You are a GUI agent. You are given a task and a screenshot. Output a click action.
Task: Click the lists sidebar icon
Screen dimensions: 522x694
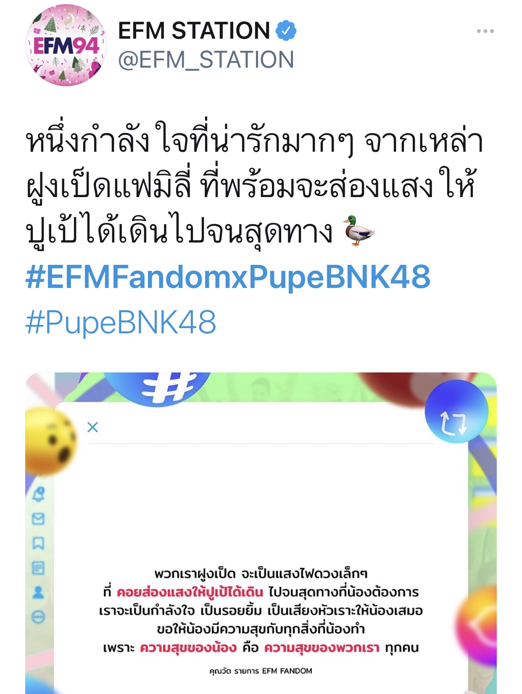click(38, 568)
